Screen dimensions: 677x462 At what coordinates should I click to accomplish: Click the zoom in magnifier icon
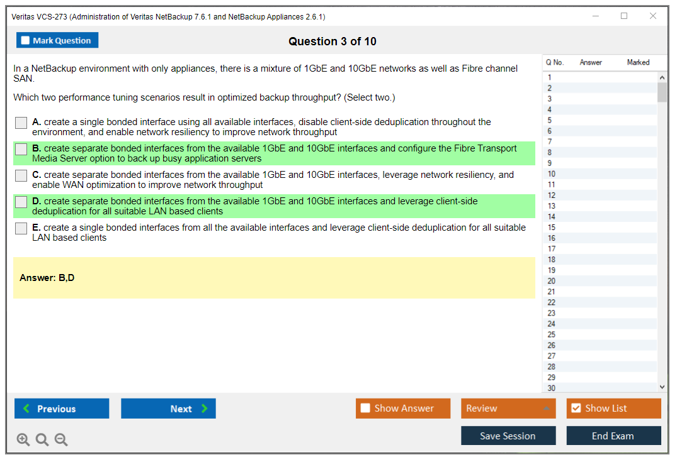click(23, 439)
